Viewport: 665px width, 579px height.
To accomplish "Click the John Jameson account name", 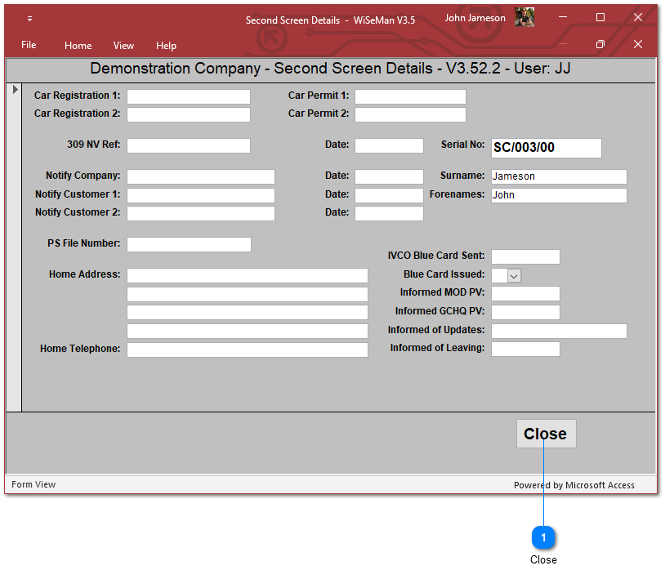I will pos(475,18).
